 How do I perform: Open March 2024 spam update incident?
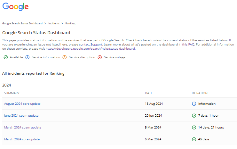coord(23,128)
